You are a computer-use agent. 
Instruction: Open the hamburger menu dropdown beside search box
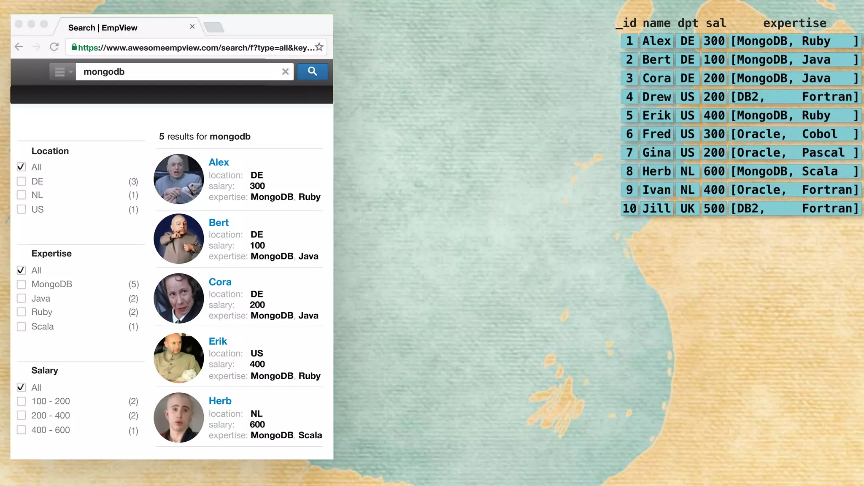click(62, 72)
